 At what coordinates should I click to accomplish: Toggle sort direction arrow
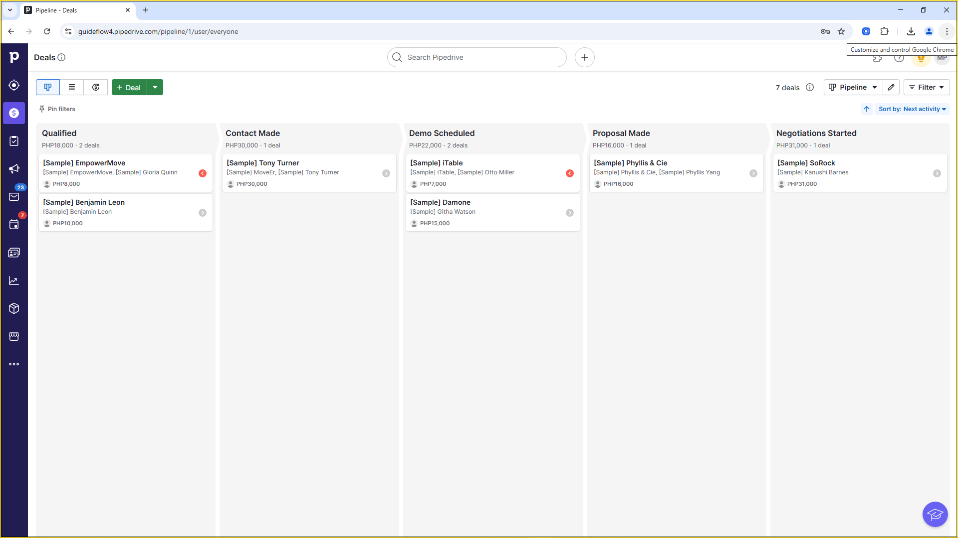(x=867, y=109)
